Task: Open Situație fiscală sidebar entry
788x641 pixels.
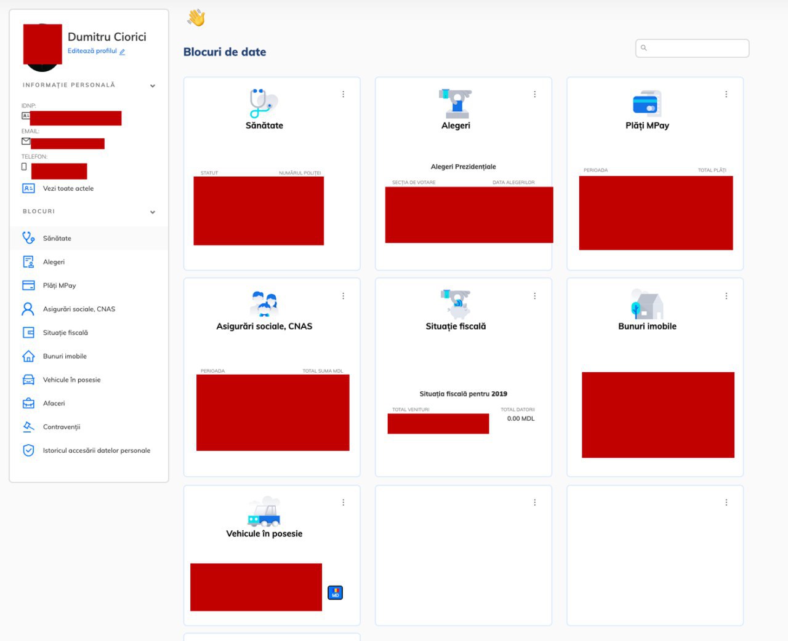Action: (89, 333)
